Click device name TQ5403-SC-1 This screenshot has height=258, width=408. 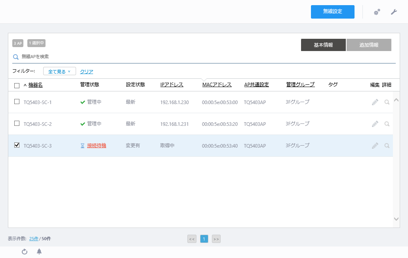(38, 102)
